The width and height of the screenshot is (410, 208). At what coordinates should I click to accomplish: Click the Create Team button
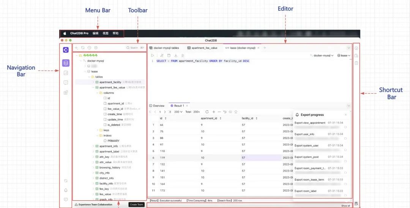point(137,205)
